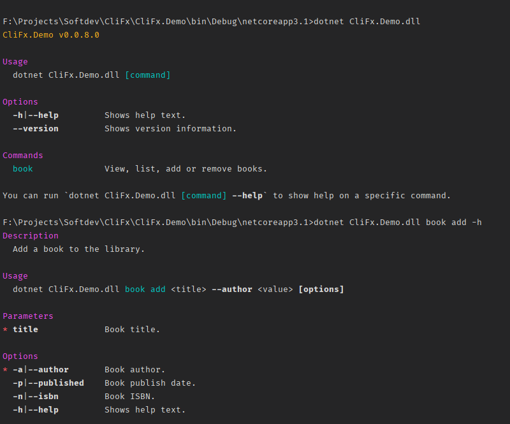510x424 pixels.
Task: Click "View, list, add or remove books." text
Action: tap(186, 169)
